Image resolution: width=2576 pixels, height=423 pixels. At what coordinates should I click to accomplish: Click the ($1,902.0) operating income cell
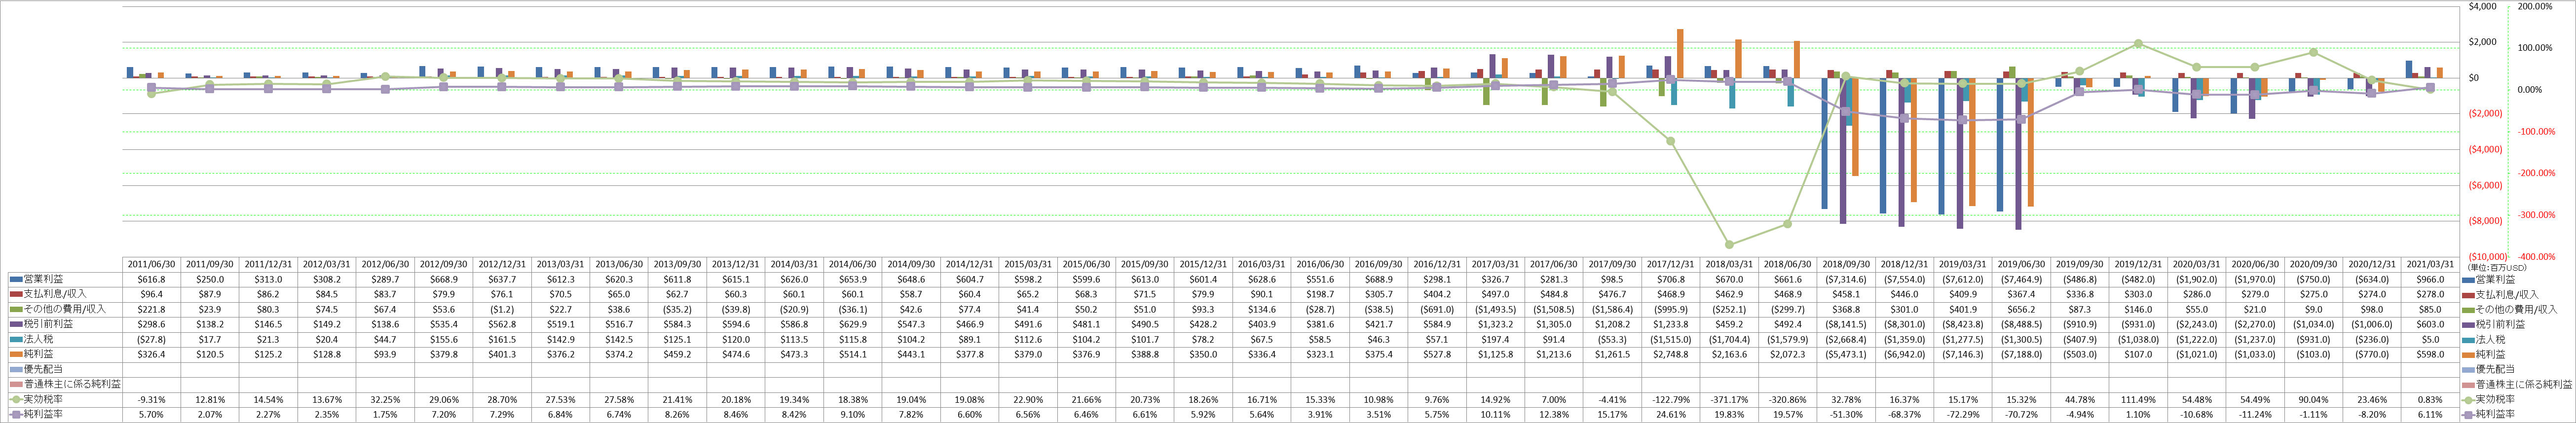tap(2196, 280)
